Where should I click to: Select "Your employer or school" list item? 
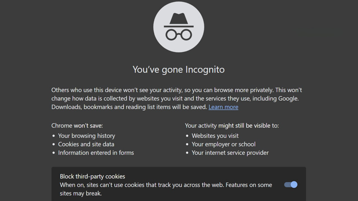(x=224, y=144)
